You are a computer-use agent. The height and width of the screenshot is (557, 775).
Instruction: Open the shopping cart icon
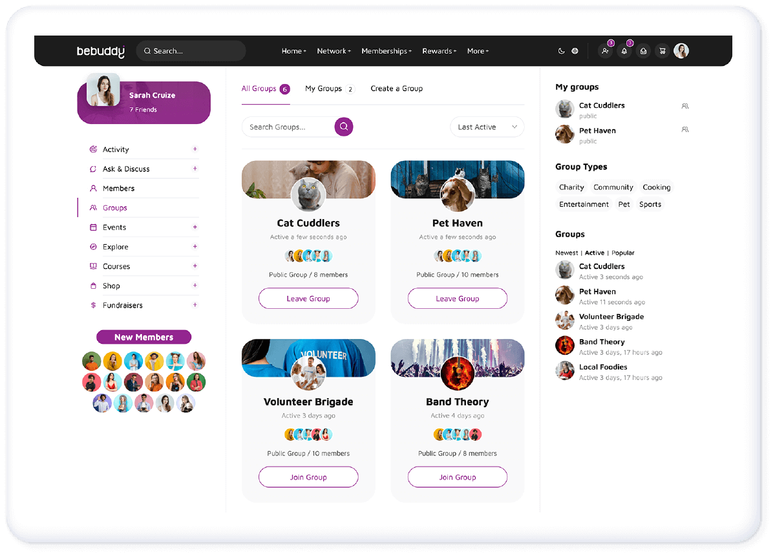tap(661, 51)
